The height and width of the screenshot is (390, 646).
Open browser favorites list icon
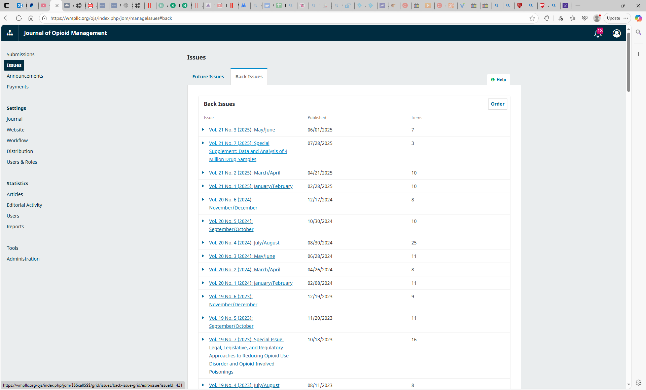coord(573,18)
